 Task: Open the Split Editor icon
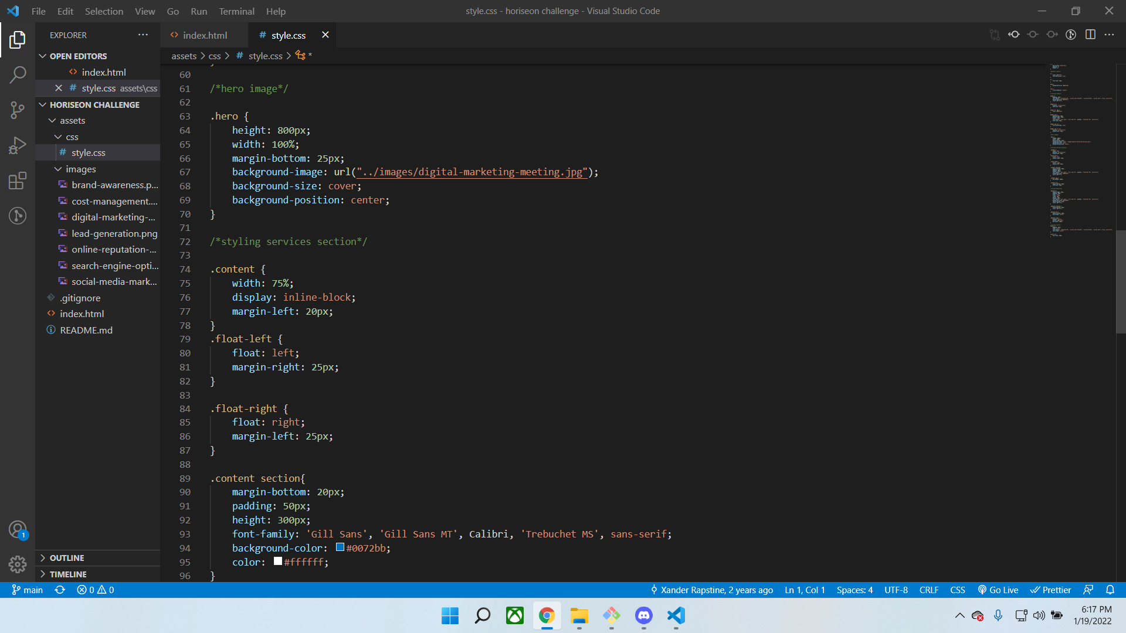[1091, 35]
